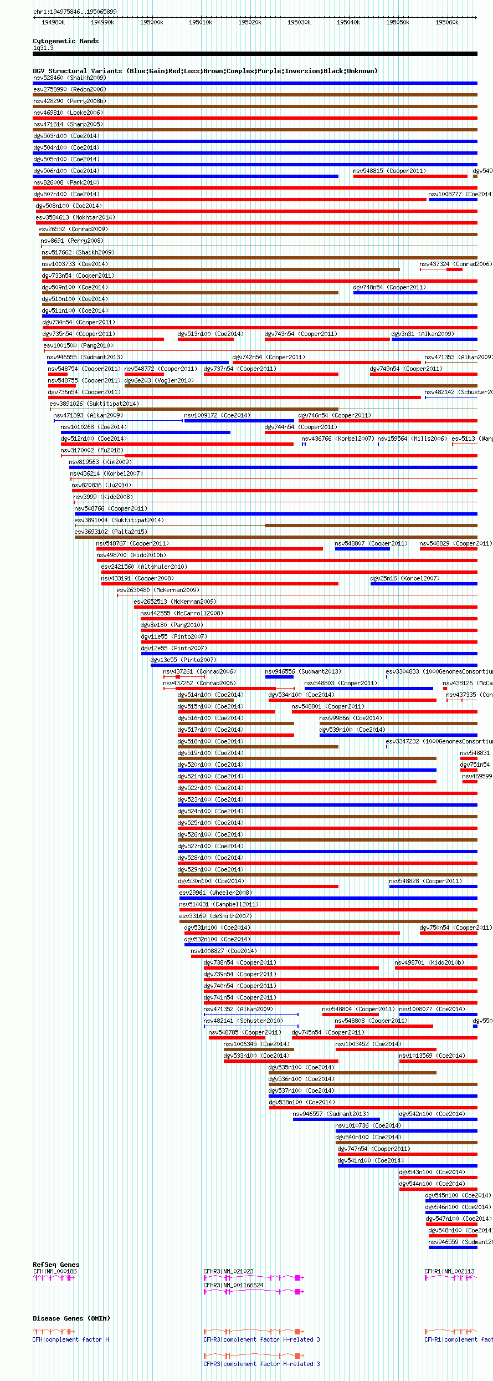This screenshot has width=493, height=1381.
Task: Select esv2421560 (Altshuler2010) variant label
Action: click(144, 567)
